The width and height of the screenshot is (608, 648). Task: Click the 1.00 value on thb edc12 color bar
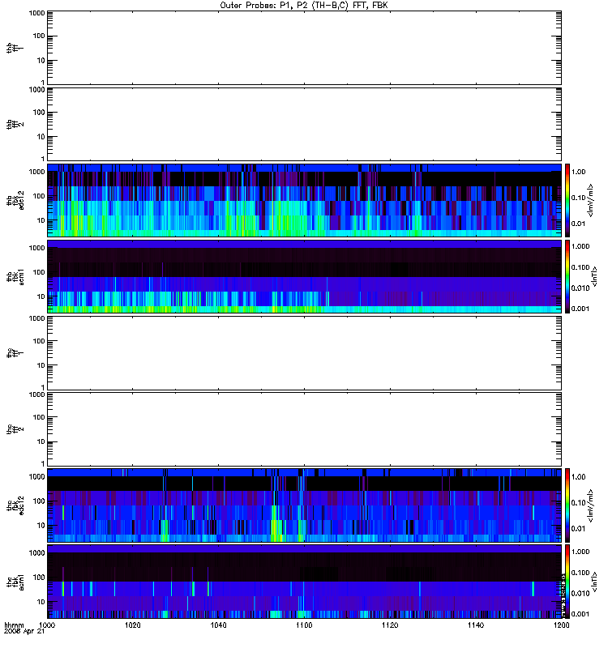click(578, 172)
